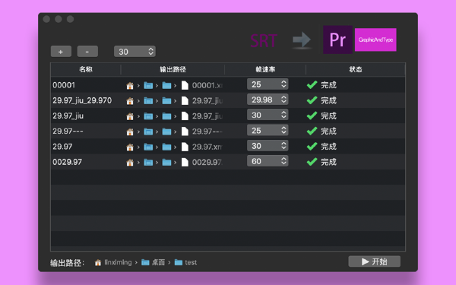Click home icon in row 29.97_jiu_29.970 path
The image size is (456, 285).
click(130, 101)
